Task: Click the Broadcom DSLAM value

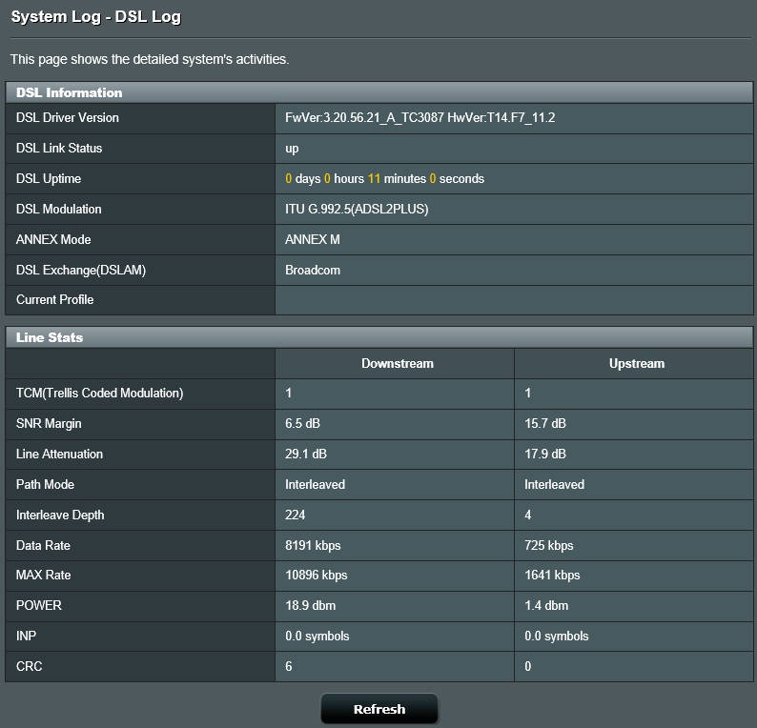Action: point(313,271)
